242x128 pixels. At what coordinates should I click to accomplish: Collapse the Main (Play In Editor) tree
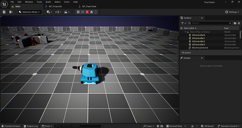click(186, 32)
